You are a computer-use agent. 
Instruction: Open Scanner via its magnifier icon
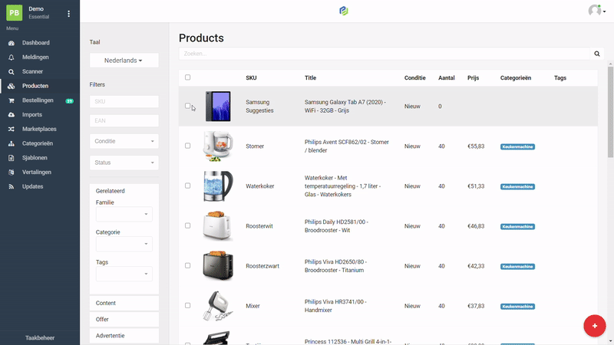pos(11,71)
